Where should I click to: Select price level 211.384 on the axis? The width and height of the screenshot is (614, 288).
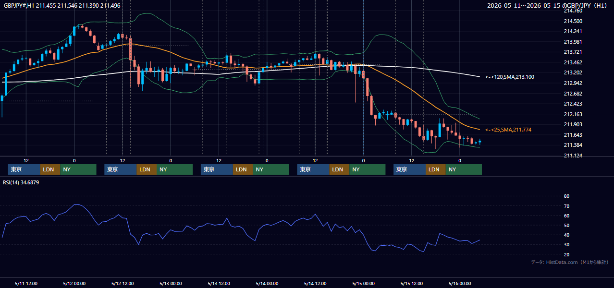(573, 145)
